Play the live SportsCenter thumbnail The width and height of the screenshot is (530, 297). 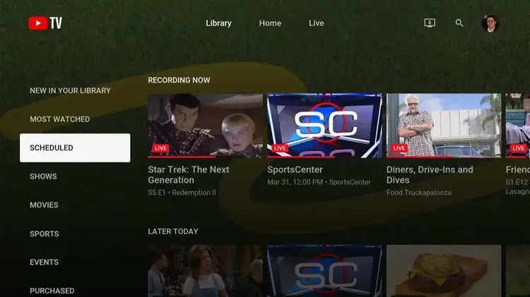[x=324, y=126]
